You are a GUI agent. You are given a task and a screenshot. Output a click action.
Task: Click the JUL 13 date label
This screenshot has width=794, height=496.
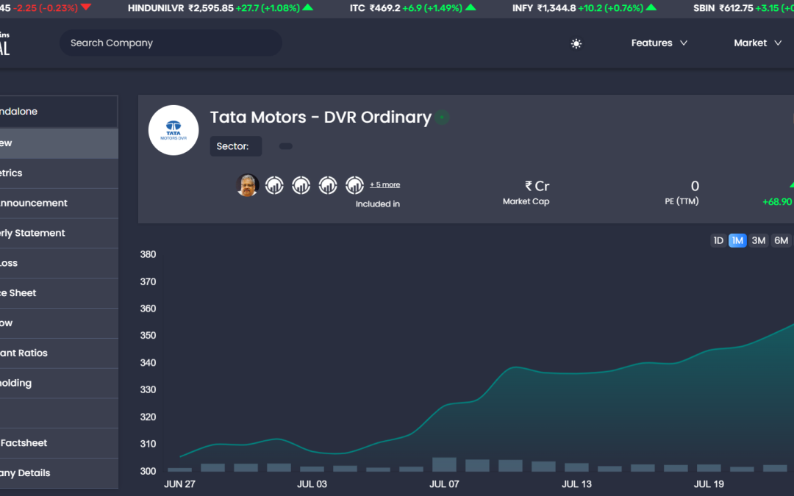point(576,484)
